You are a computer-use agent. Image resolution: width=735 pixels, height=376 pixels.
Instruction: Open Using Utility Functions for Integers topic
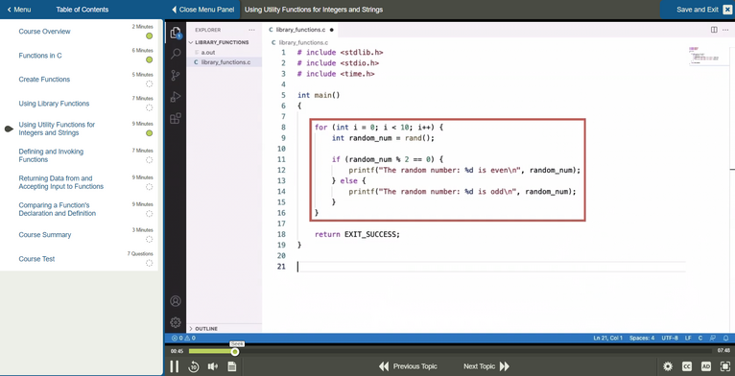click(57, 129)
